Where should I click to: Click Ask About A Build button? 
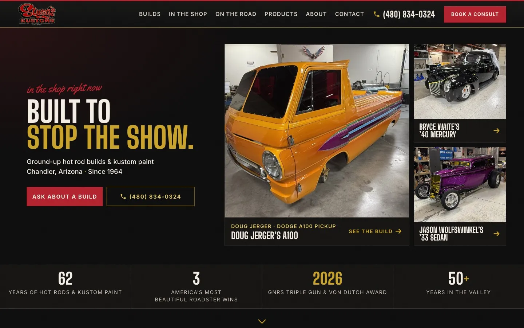[x=65, y=196]
